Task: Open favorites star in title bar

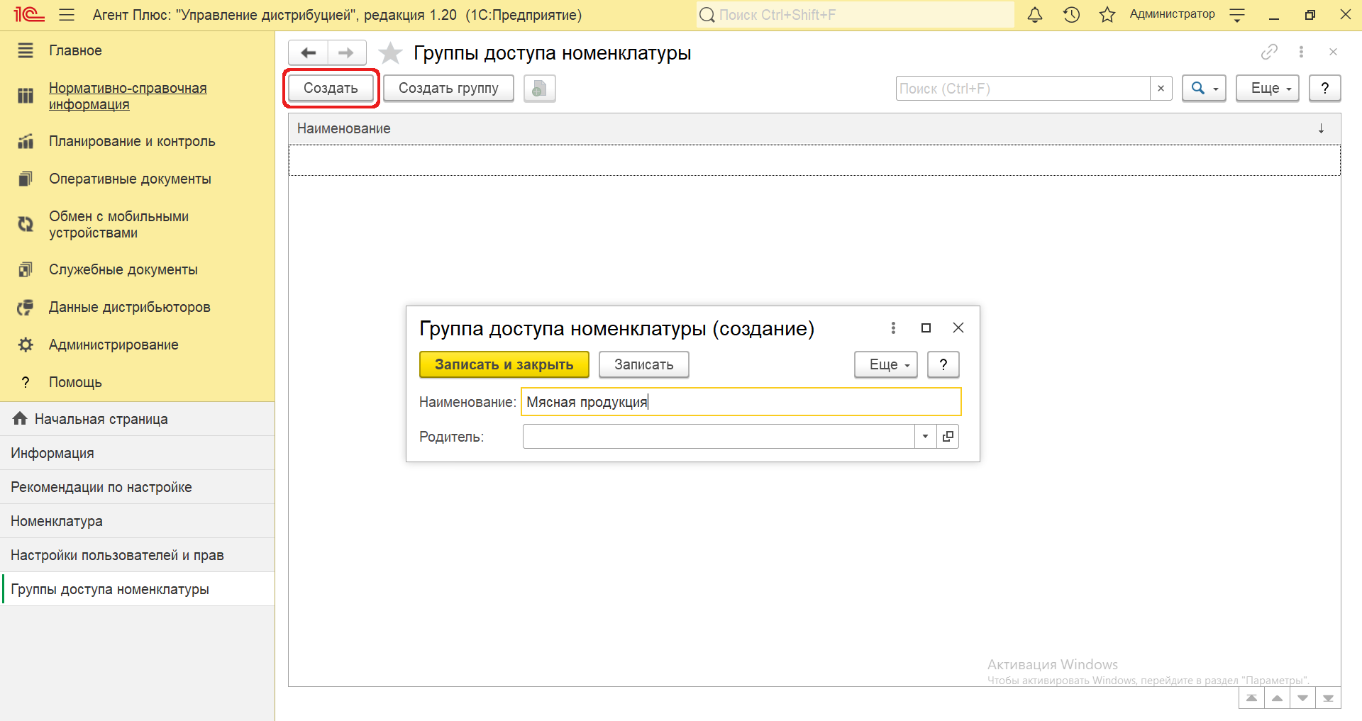Action: 1107,15
